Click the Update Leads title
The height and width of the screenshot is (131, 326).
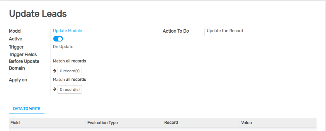coord(38,14)
